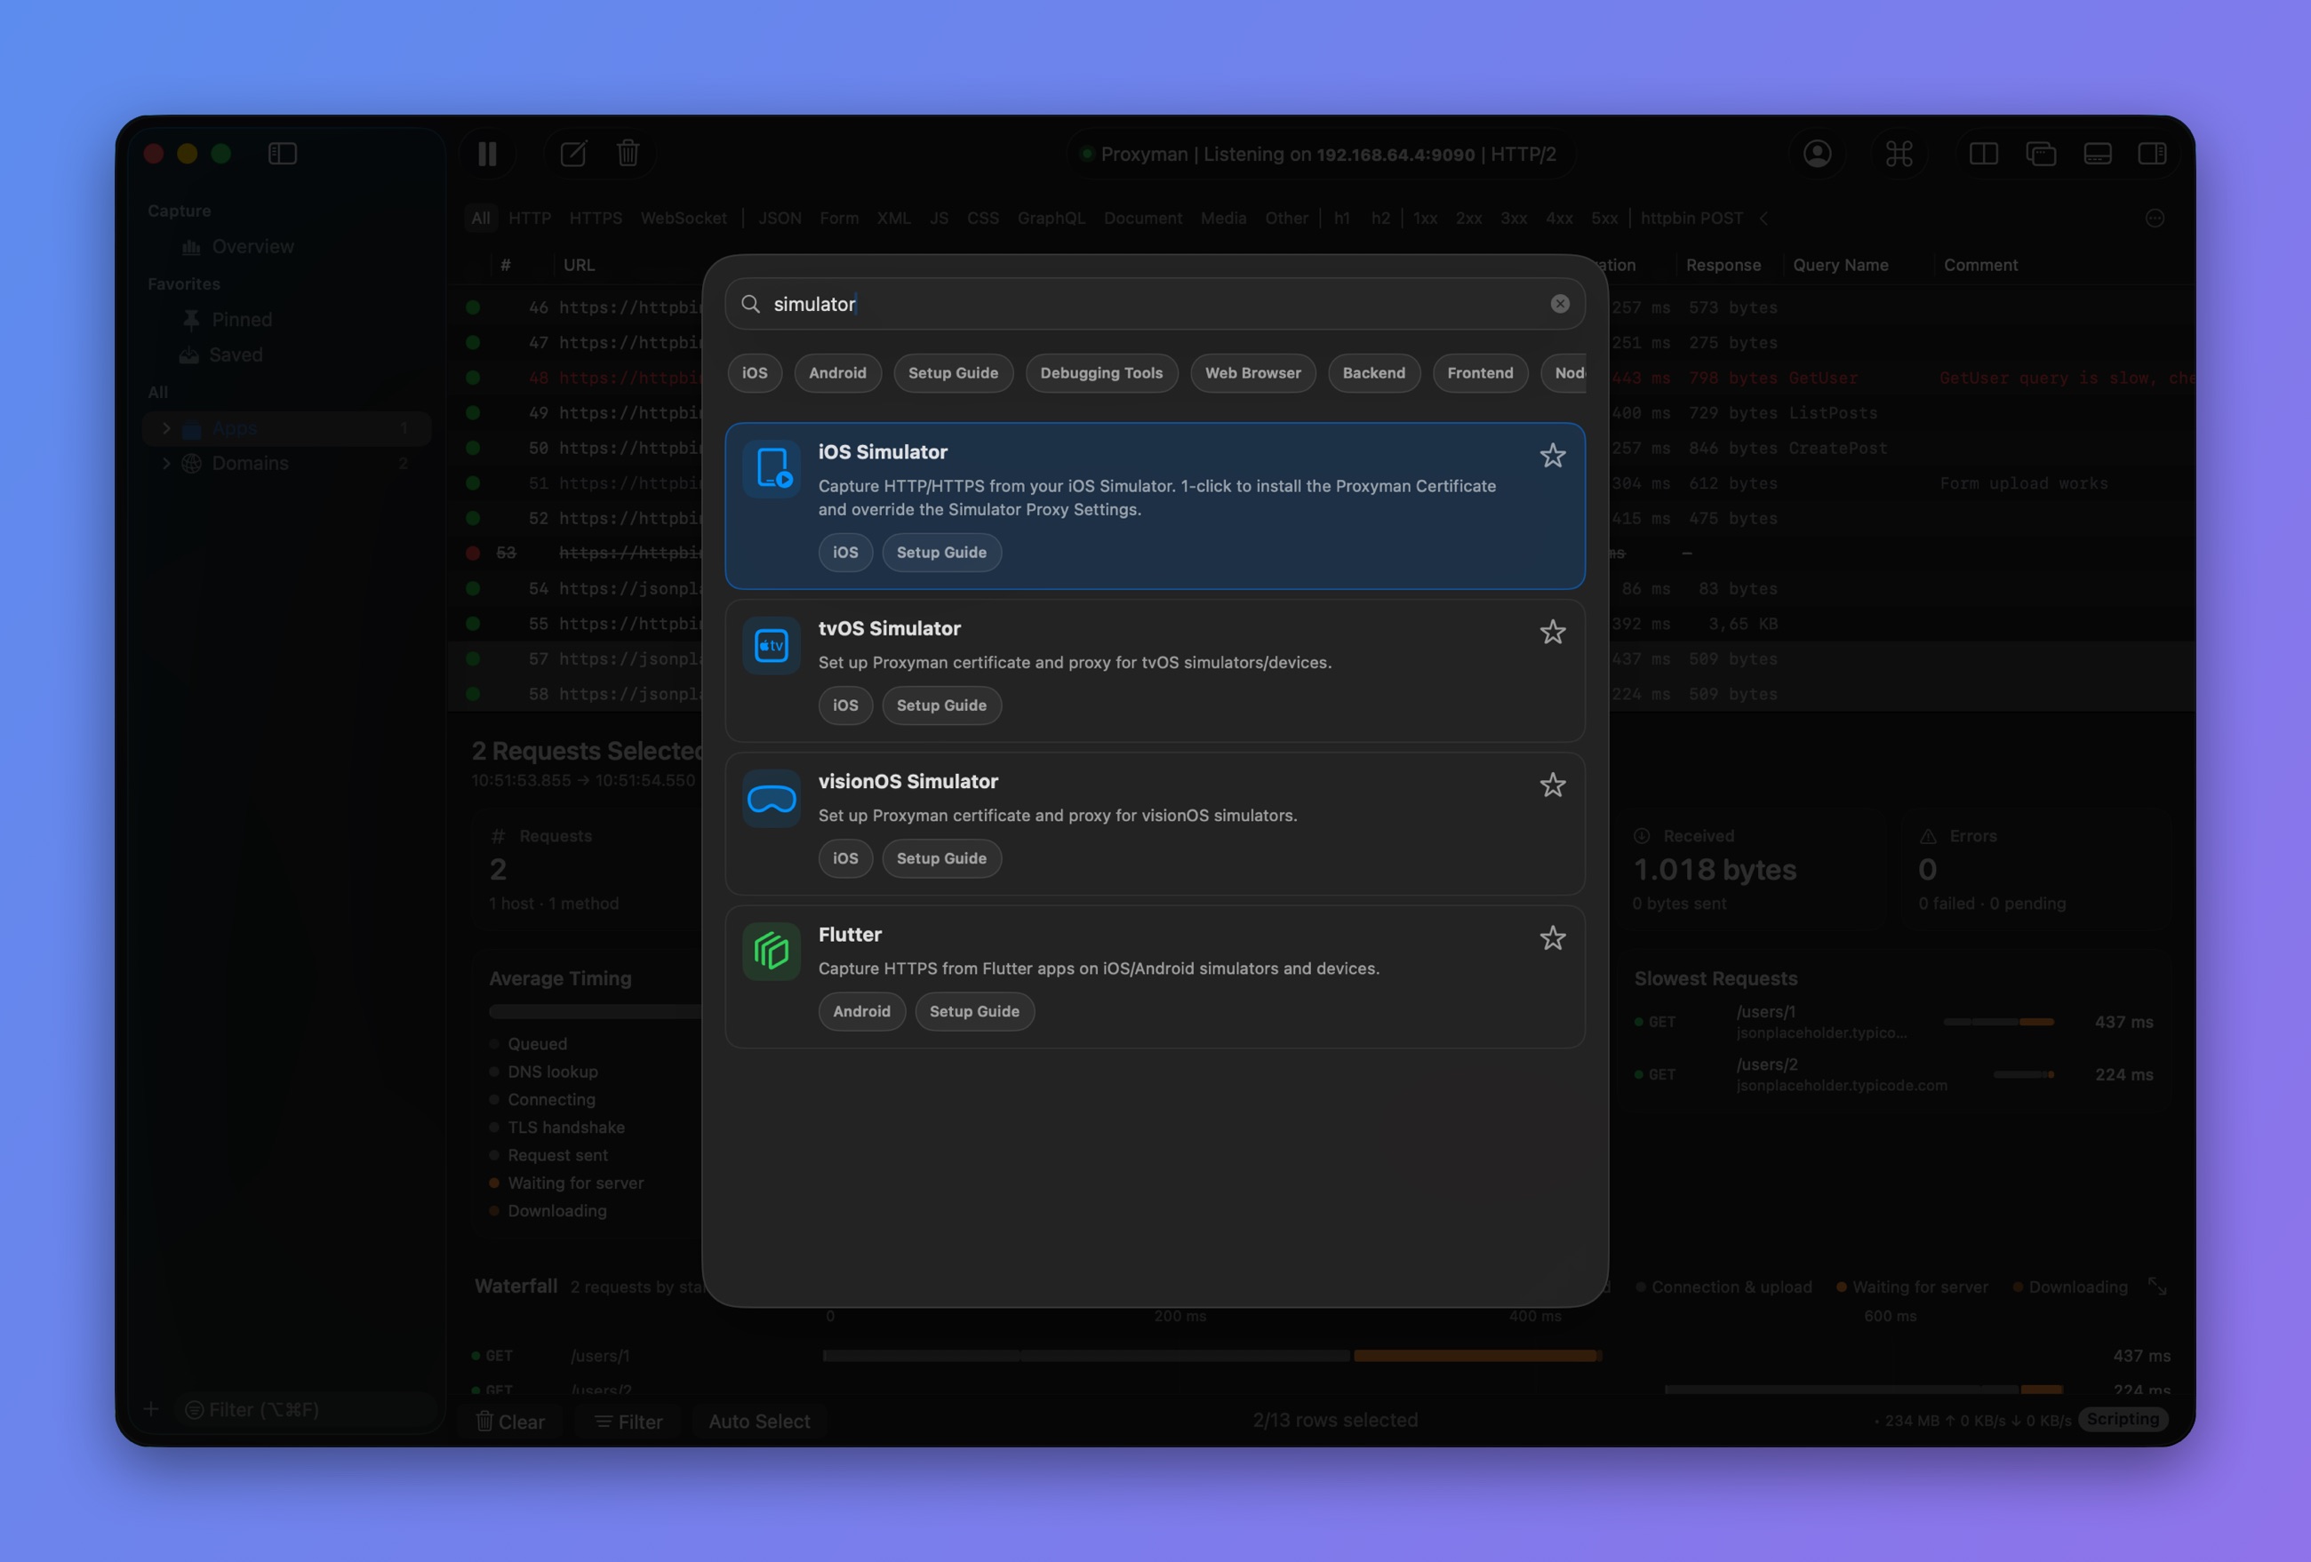Click the command shortcut icon

(x=1899, y=154)
